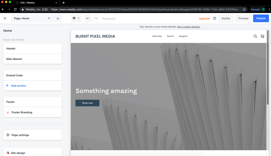Click the undo arrow icon
Image resolution: width=271 pixels, height=156 pixels.
tap(88, 18)
